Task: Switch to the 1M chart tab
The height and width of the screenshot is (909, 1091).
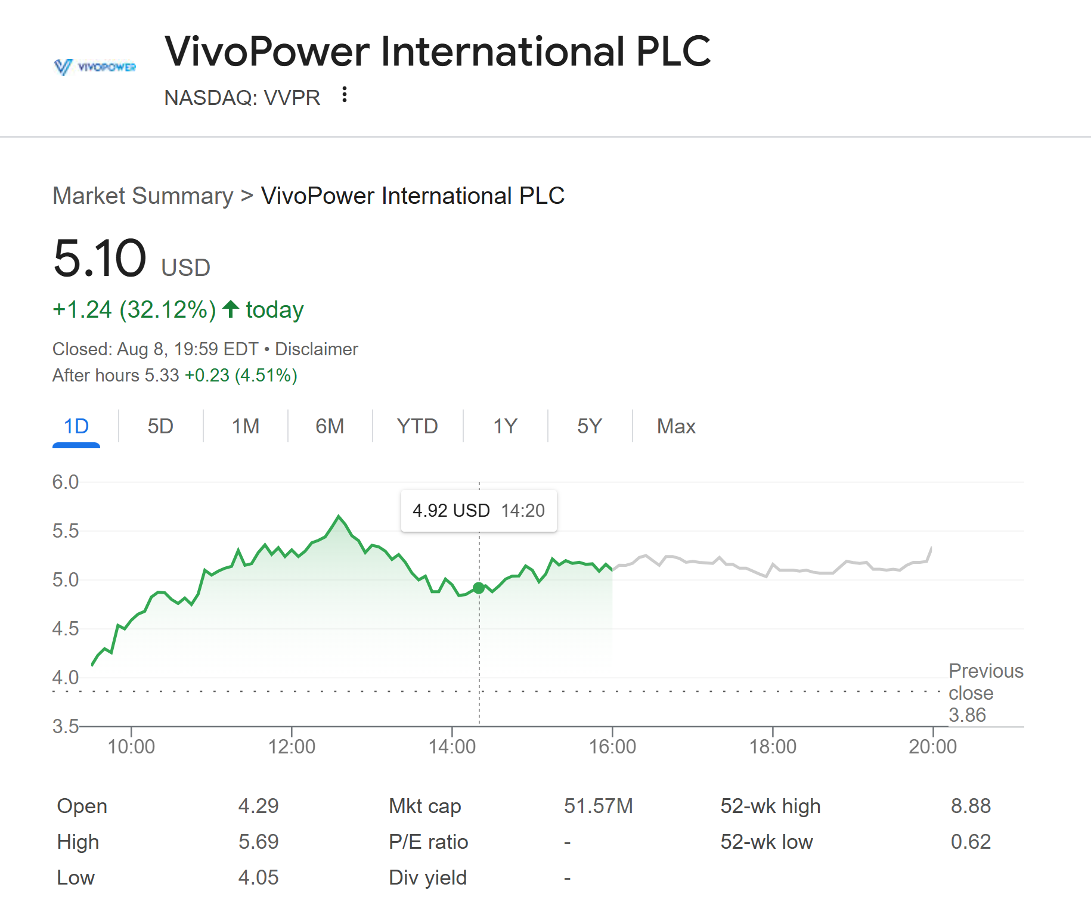Action: (245, 426)
